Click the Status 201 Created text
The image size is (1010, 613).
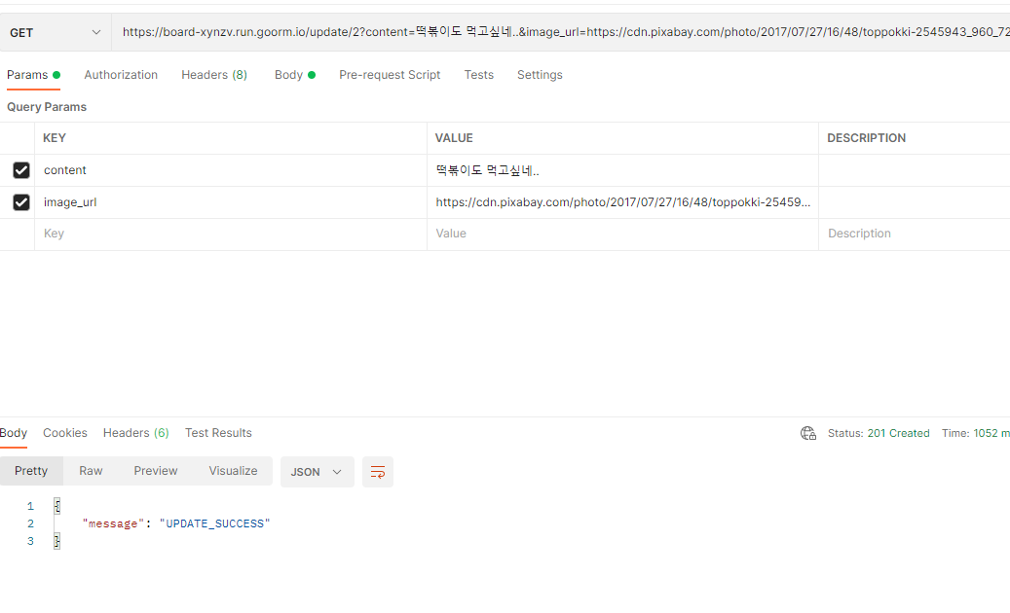point(879,434)
